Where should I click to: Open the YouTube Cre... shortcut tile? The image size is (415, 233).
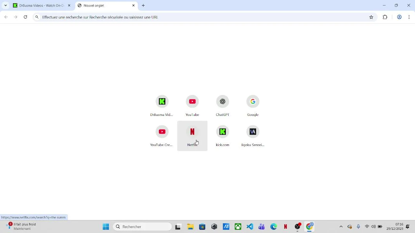(162, 136)
